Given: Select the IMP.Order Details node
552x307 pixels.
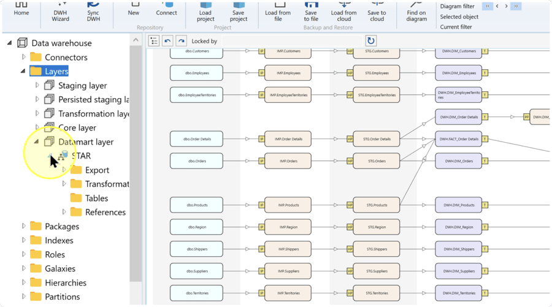Looking at the screenshot, I should click(288, 139).
